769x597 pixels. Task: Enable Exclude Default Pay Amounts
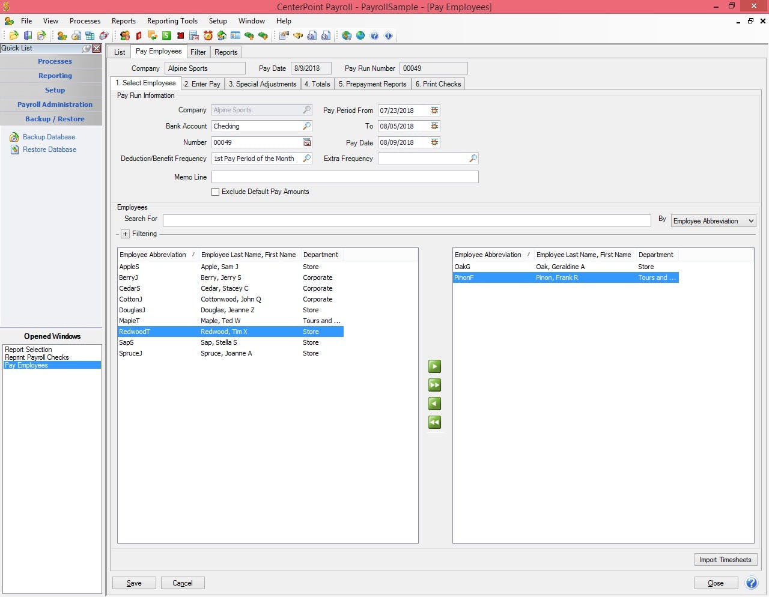pos(215,192)
